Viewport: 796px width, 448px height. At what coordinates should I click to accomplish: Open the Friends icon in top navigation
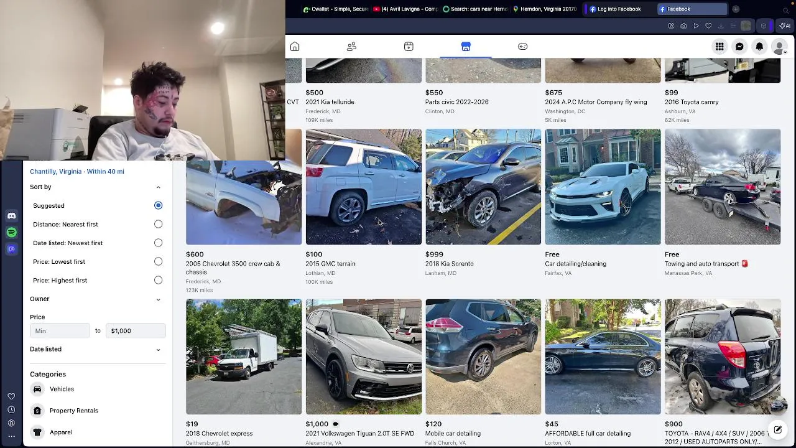pos(351,47)
